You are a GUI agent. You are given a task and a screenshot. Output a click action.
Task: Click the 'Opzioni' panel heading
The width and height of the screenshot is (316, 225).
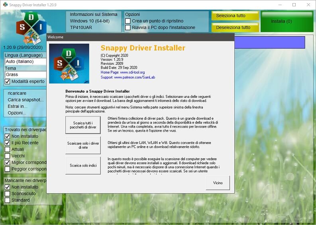coord(132,14)
